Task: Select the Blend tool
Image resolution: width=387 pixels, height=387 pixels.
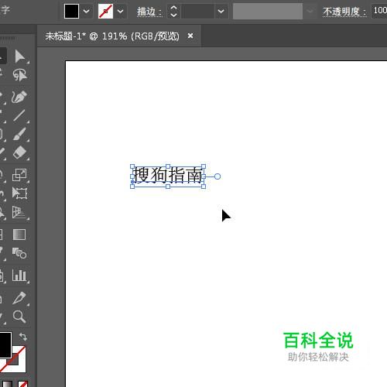Action: pyautogui.click(x=19, y=253)
